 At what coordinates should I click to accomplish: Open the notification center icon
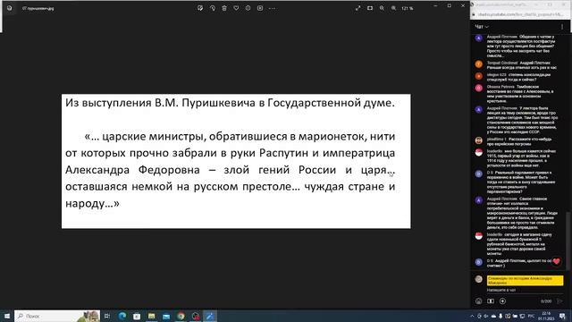(x=562, y=316)
